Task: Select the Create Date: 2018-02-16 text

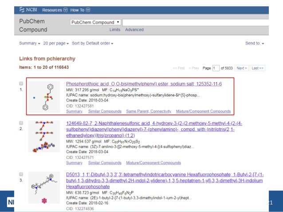Action: tap(87, 203)
